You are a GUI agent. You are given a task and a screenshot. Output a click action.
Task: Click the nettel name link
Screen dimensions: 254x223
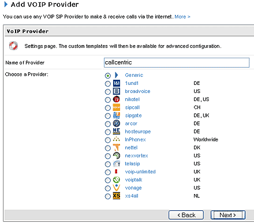[131, 148]
